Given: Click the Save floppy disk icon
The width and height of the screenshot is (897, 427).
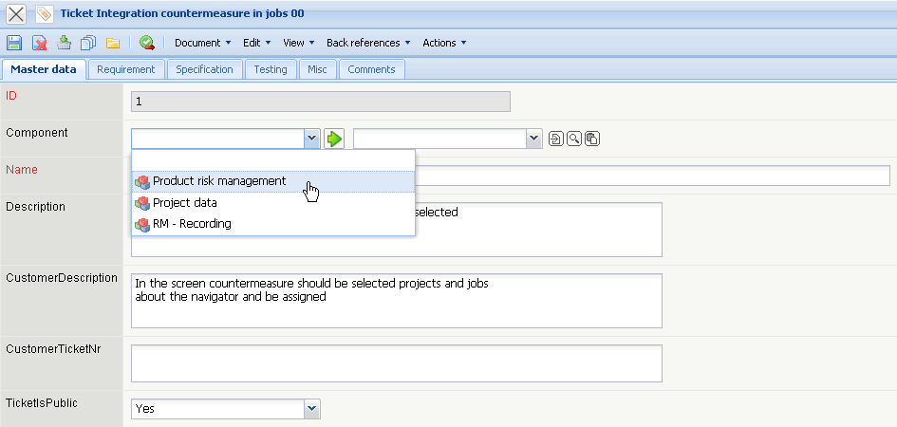Looking at the screenshot, I should (14, 43).
